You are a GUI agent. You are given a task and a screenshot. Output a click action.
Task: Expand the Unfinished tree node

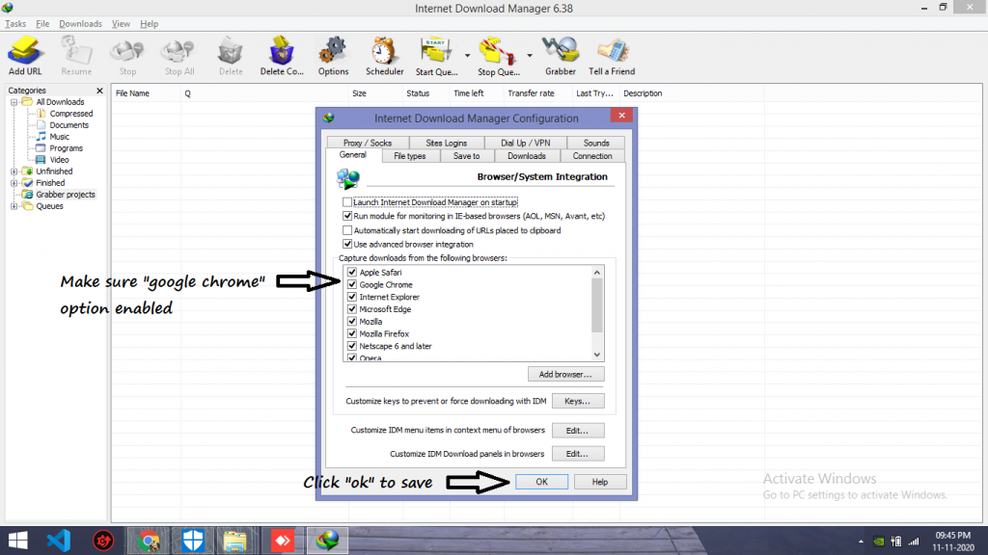tap(14, 172)
